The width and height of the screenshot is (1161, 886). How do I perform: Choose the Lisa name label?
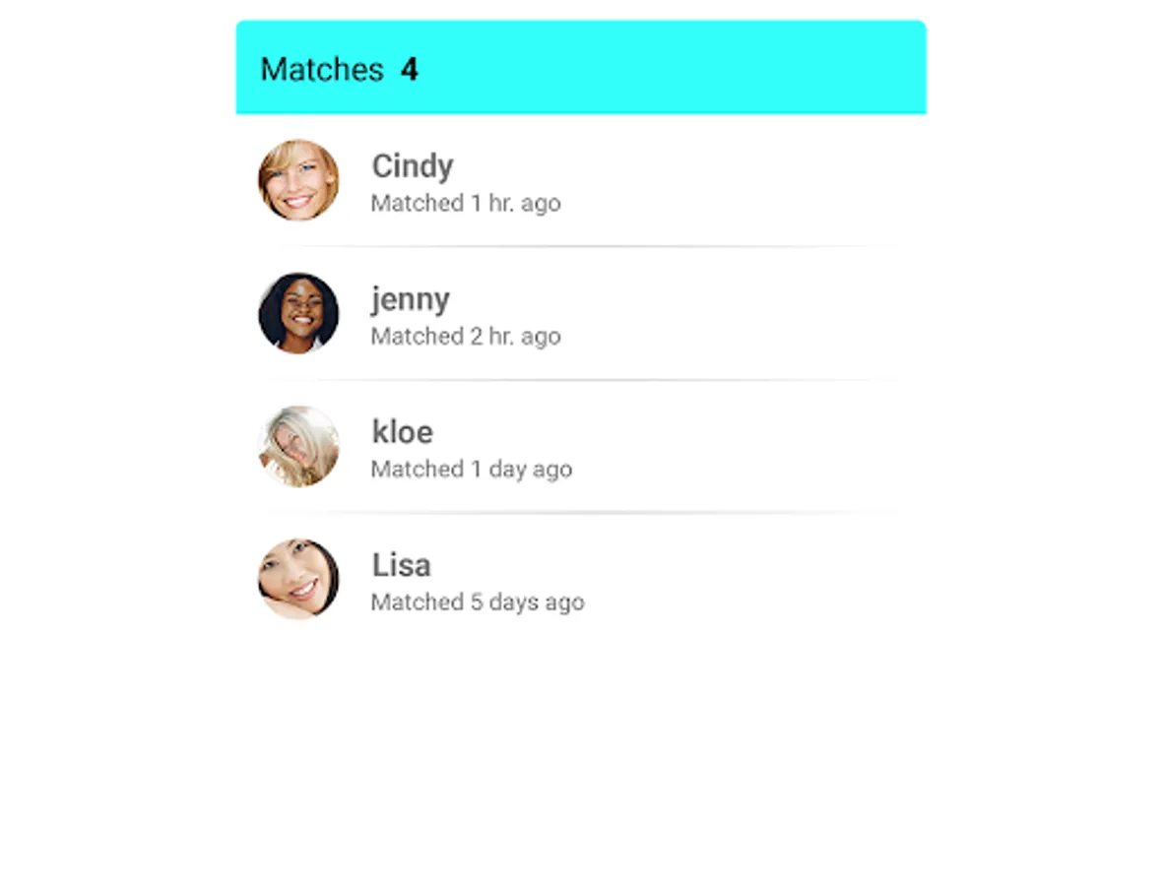click(401, 565)
